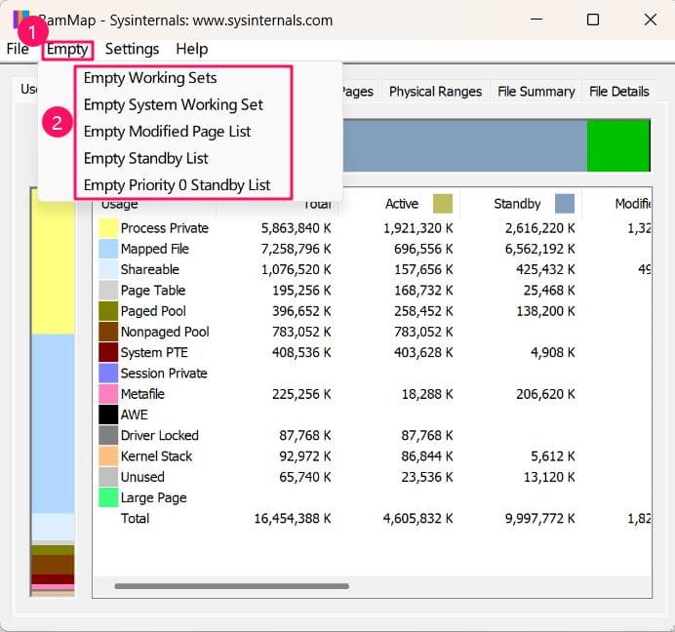
Task: Choose Empty Standby List
Action: [145, 158]
